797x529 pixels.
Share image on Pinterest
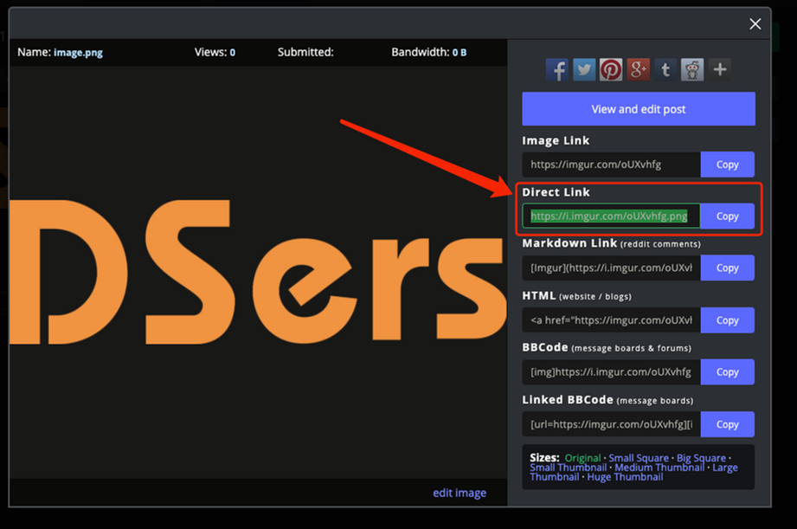click(x=611, y=69)
